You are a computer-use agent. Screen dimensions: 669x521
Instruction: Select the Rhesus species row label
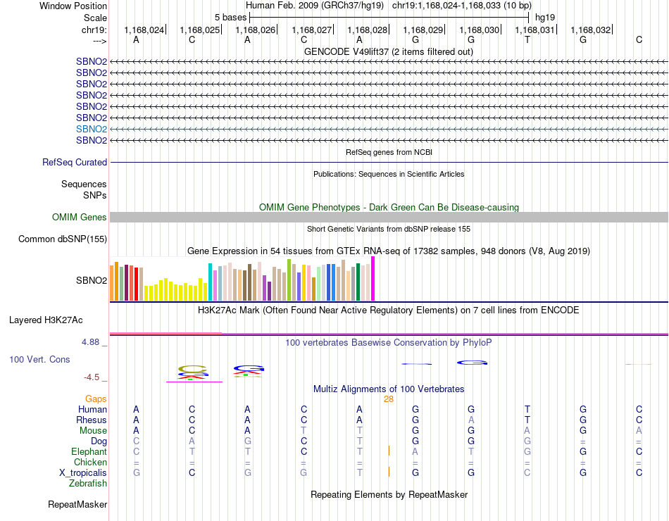coord(92,420)
